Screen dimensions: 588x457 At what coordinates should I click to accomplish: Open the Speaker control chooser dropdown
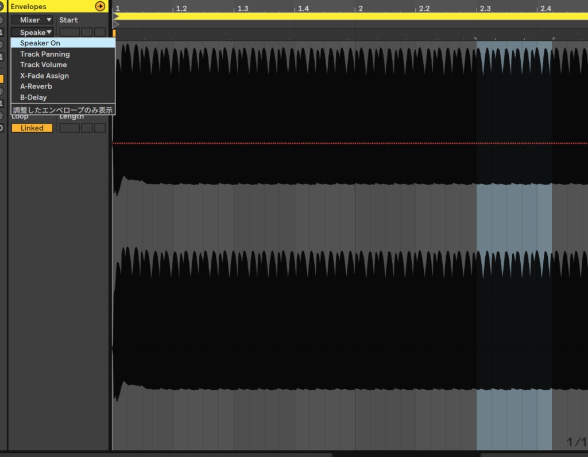pyautogui.click(x=32, y=33)
